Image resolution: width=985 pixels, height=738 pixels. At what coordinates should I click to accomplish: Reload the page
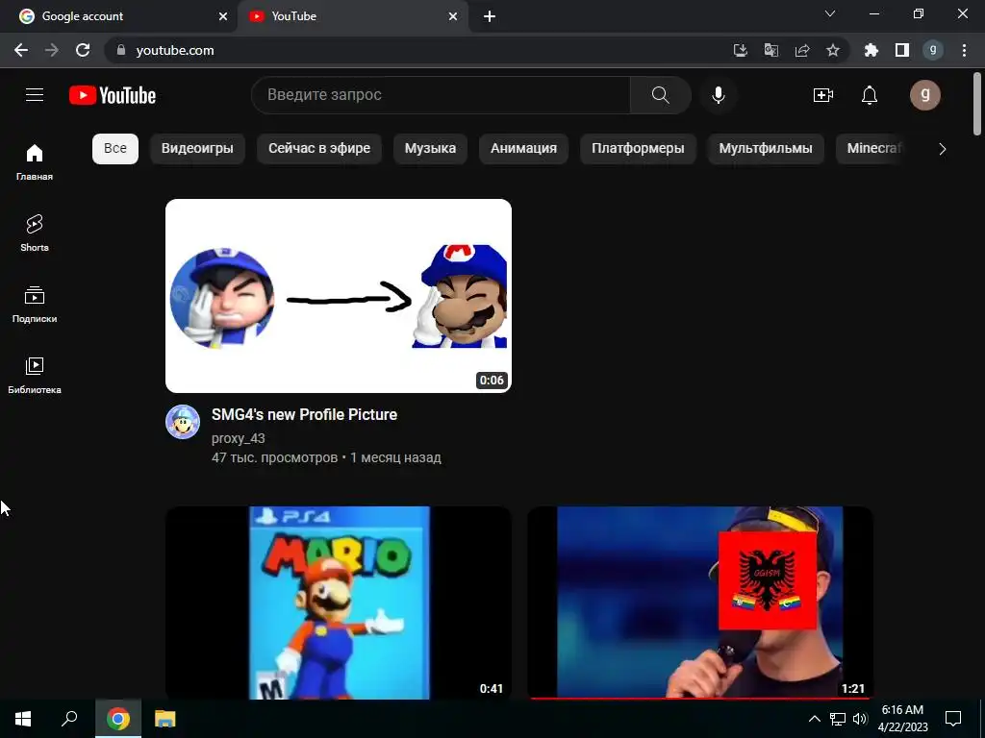coord(83,50)
